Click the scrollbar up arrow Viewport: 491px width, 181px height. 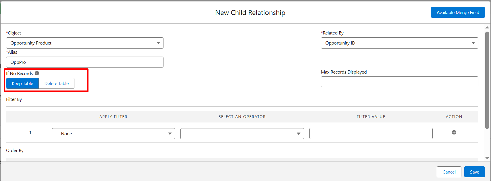click(487, 28)
